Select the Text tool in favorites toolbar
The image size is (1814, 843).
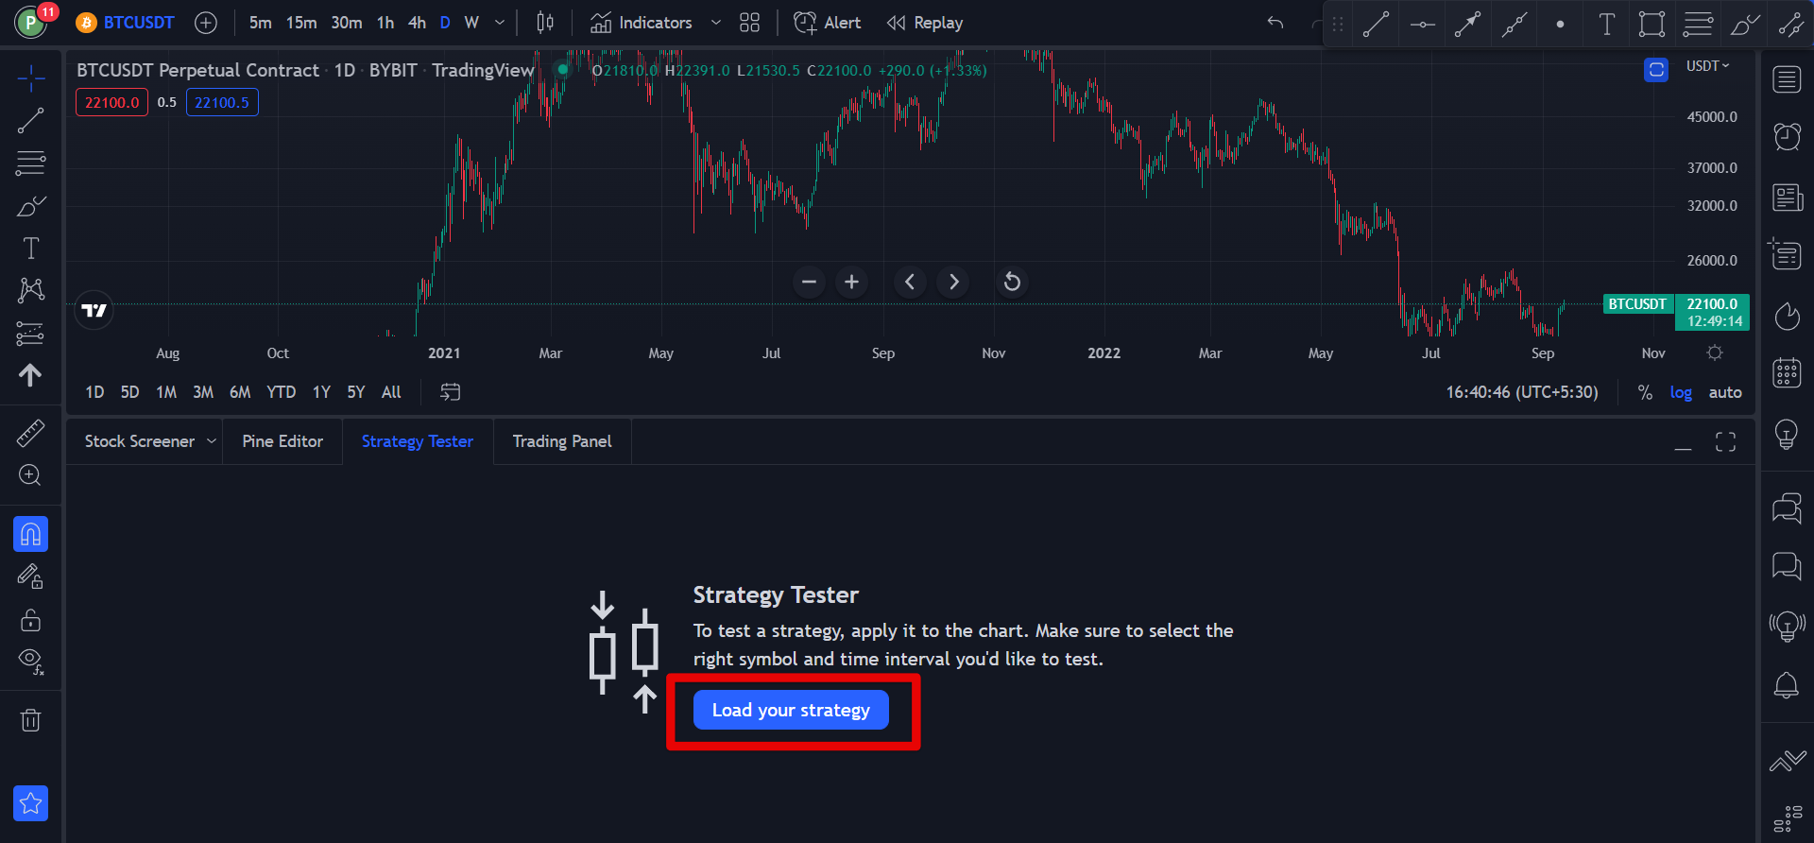tap(1606, 25)
